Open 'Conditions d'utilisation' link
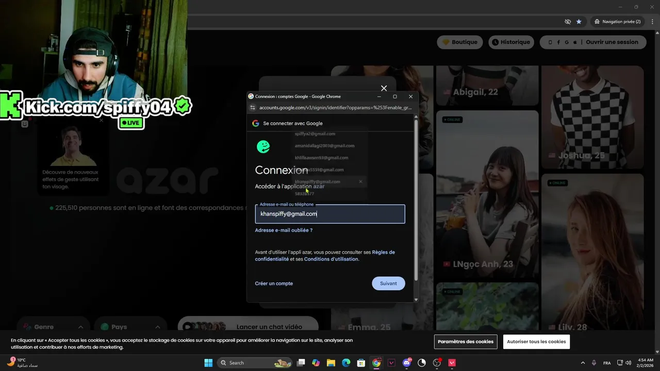 331,259
